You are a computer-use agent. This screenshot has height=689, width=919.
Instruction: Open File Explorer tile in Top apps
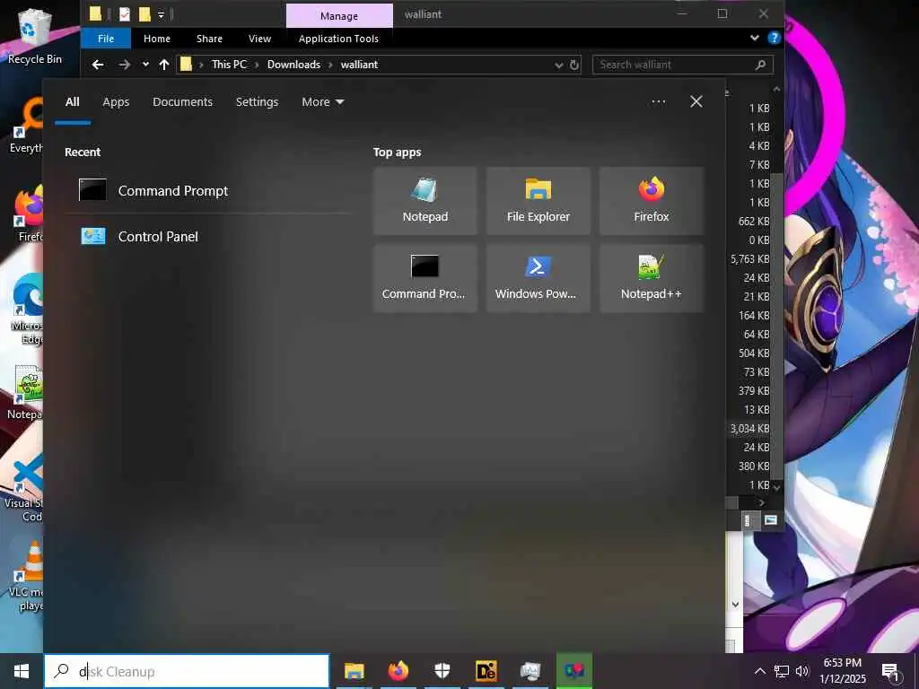coord(538,201)
